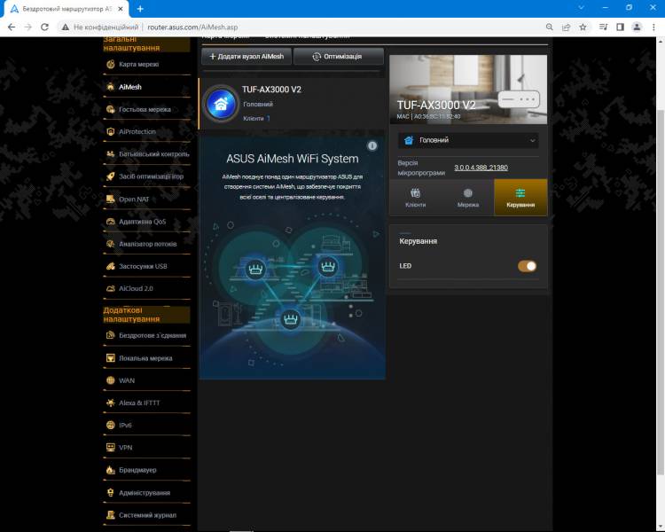Viewport: 665px width, 532px height.
Task: Open the Карта мережі sidebar icon
Action: coord(110,64)
